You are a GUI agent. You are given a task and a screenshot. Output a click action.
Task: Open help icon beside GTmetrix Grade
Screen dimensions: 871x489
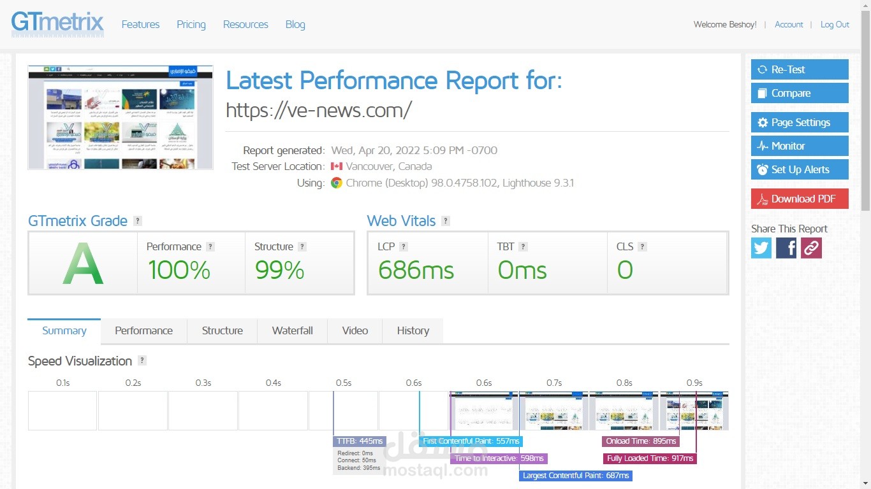138,221
